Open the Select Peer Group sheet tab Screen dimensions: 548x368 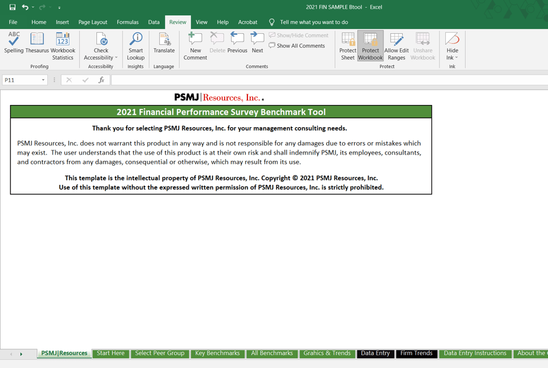(x=160, y=353)
